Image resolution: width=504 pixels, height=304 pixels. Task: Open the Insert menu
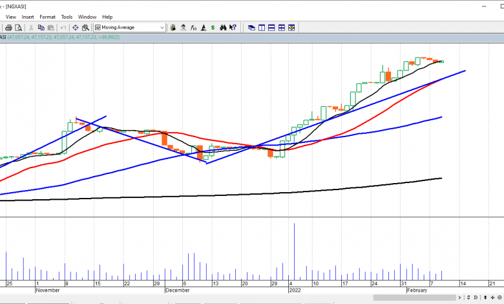[x=28, y=17]
